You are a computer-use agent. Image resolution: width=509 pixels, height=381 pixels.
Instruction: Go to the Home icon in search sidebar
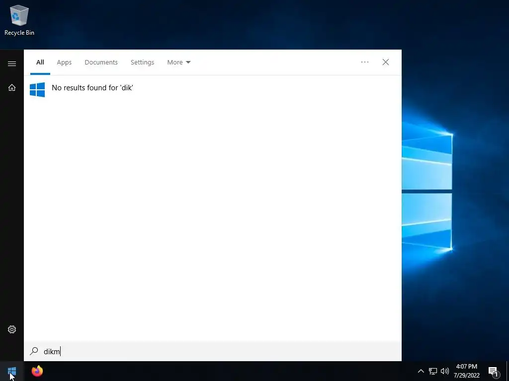pos(12,87)
